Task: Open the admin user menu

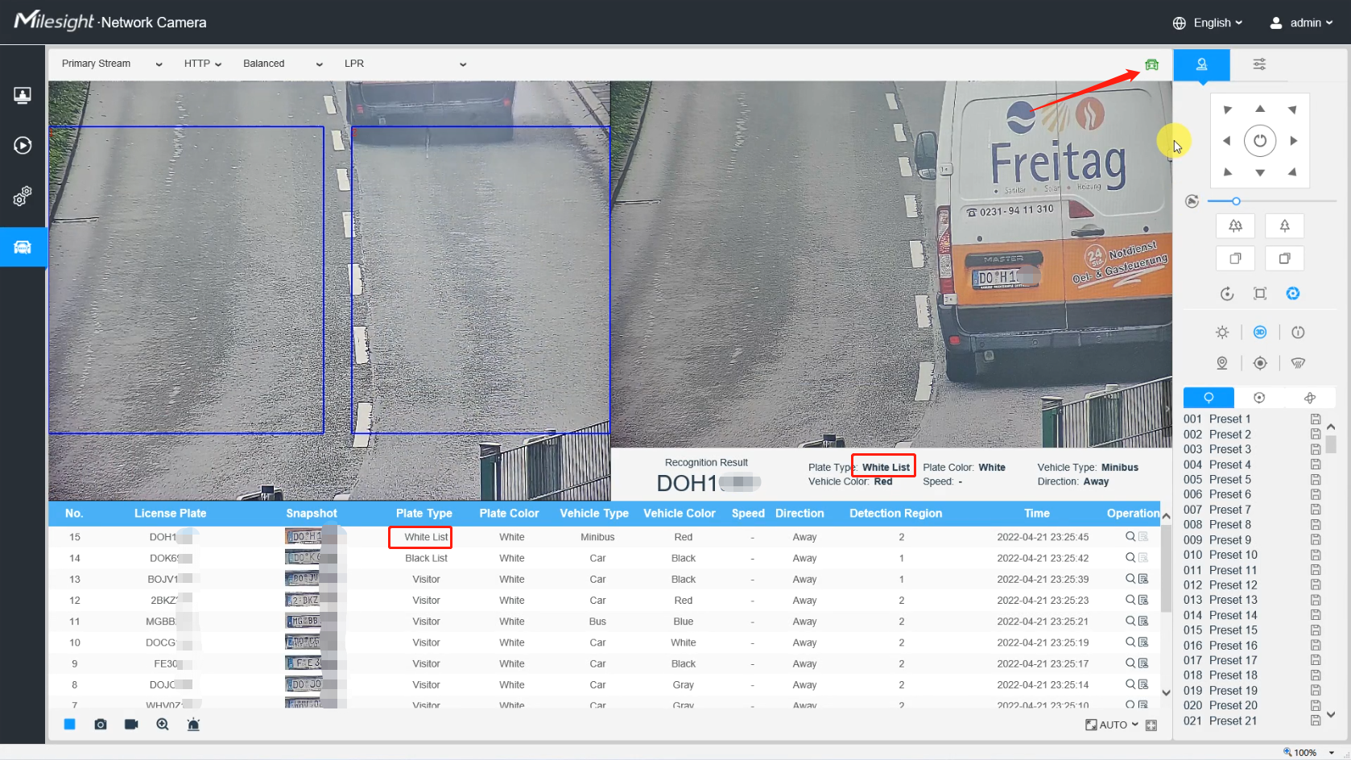Action: click(1301, 23)
